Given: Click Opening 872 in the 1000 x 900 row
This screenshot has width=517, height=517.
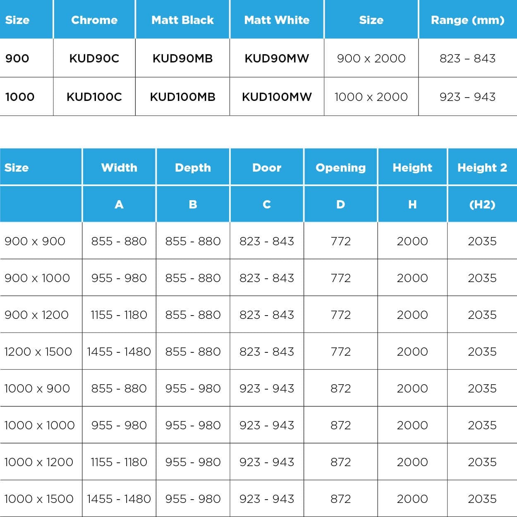Looking at the screenshot, I should click(x=341, y=388).
